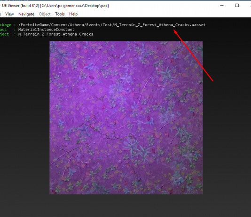The width and height of the screenshot is (251, 217).
Task: Open the grayed-out Object menu
Action: pos(45,14)
